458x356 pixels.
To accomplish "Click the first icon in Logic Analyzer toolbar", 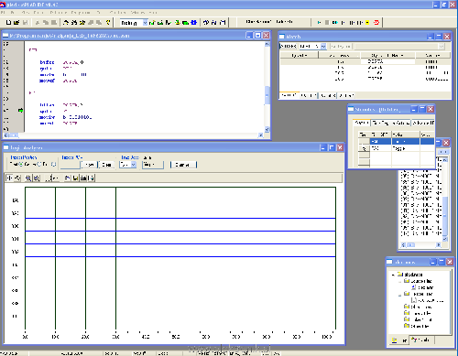I will [9, 178].
